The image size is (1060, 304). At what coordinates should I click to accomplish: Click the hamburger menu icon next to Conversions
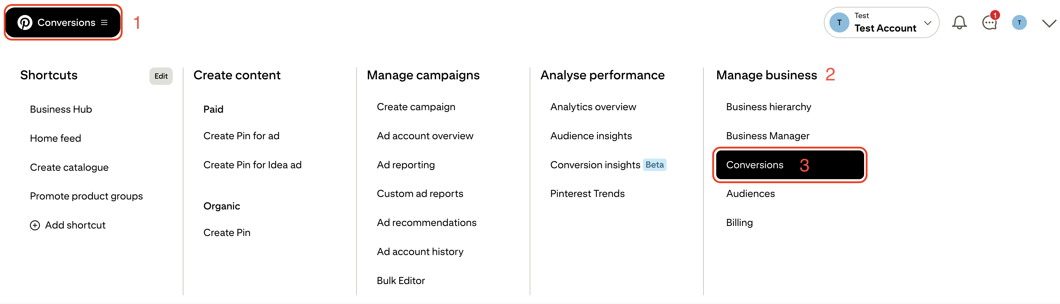coord(105,23)
